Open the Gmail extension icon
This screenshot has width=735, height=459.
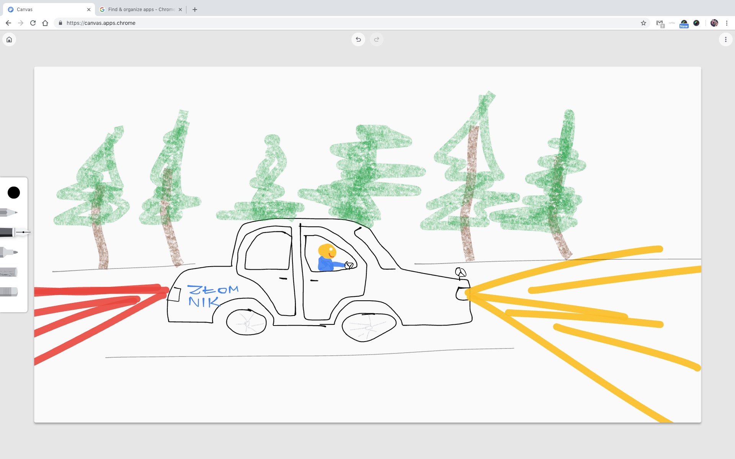pos(660,23)
